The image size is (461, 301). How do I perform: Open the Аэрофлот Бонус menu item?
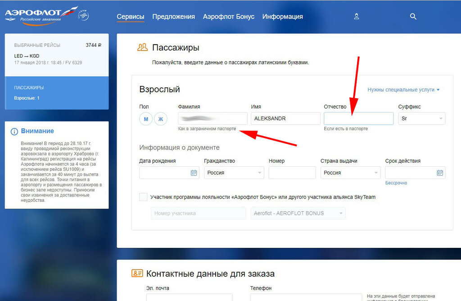[x=229, y=17]
